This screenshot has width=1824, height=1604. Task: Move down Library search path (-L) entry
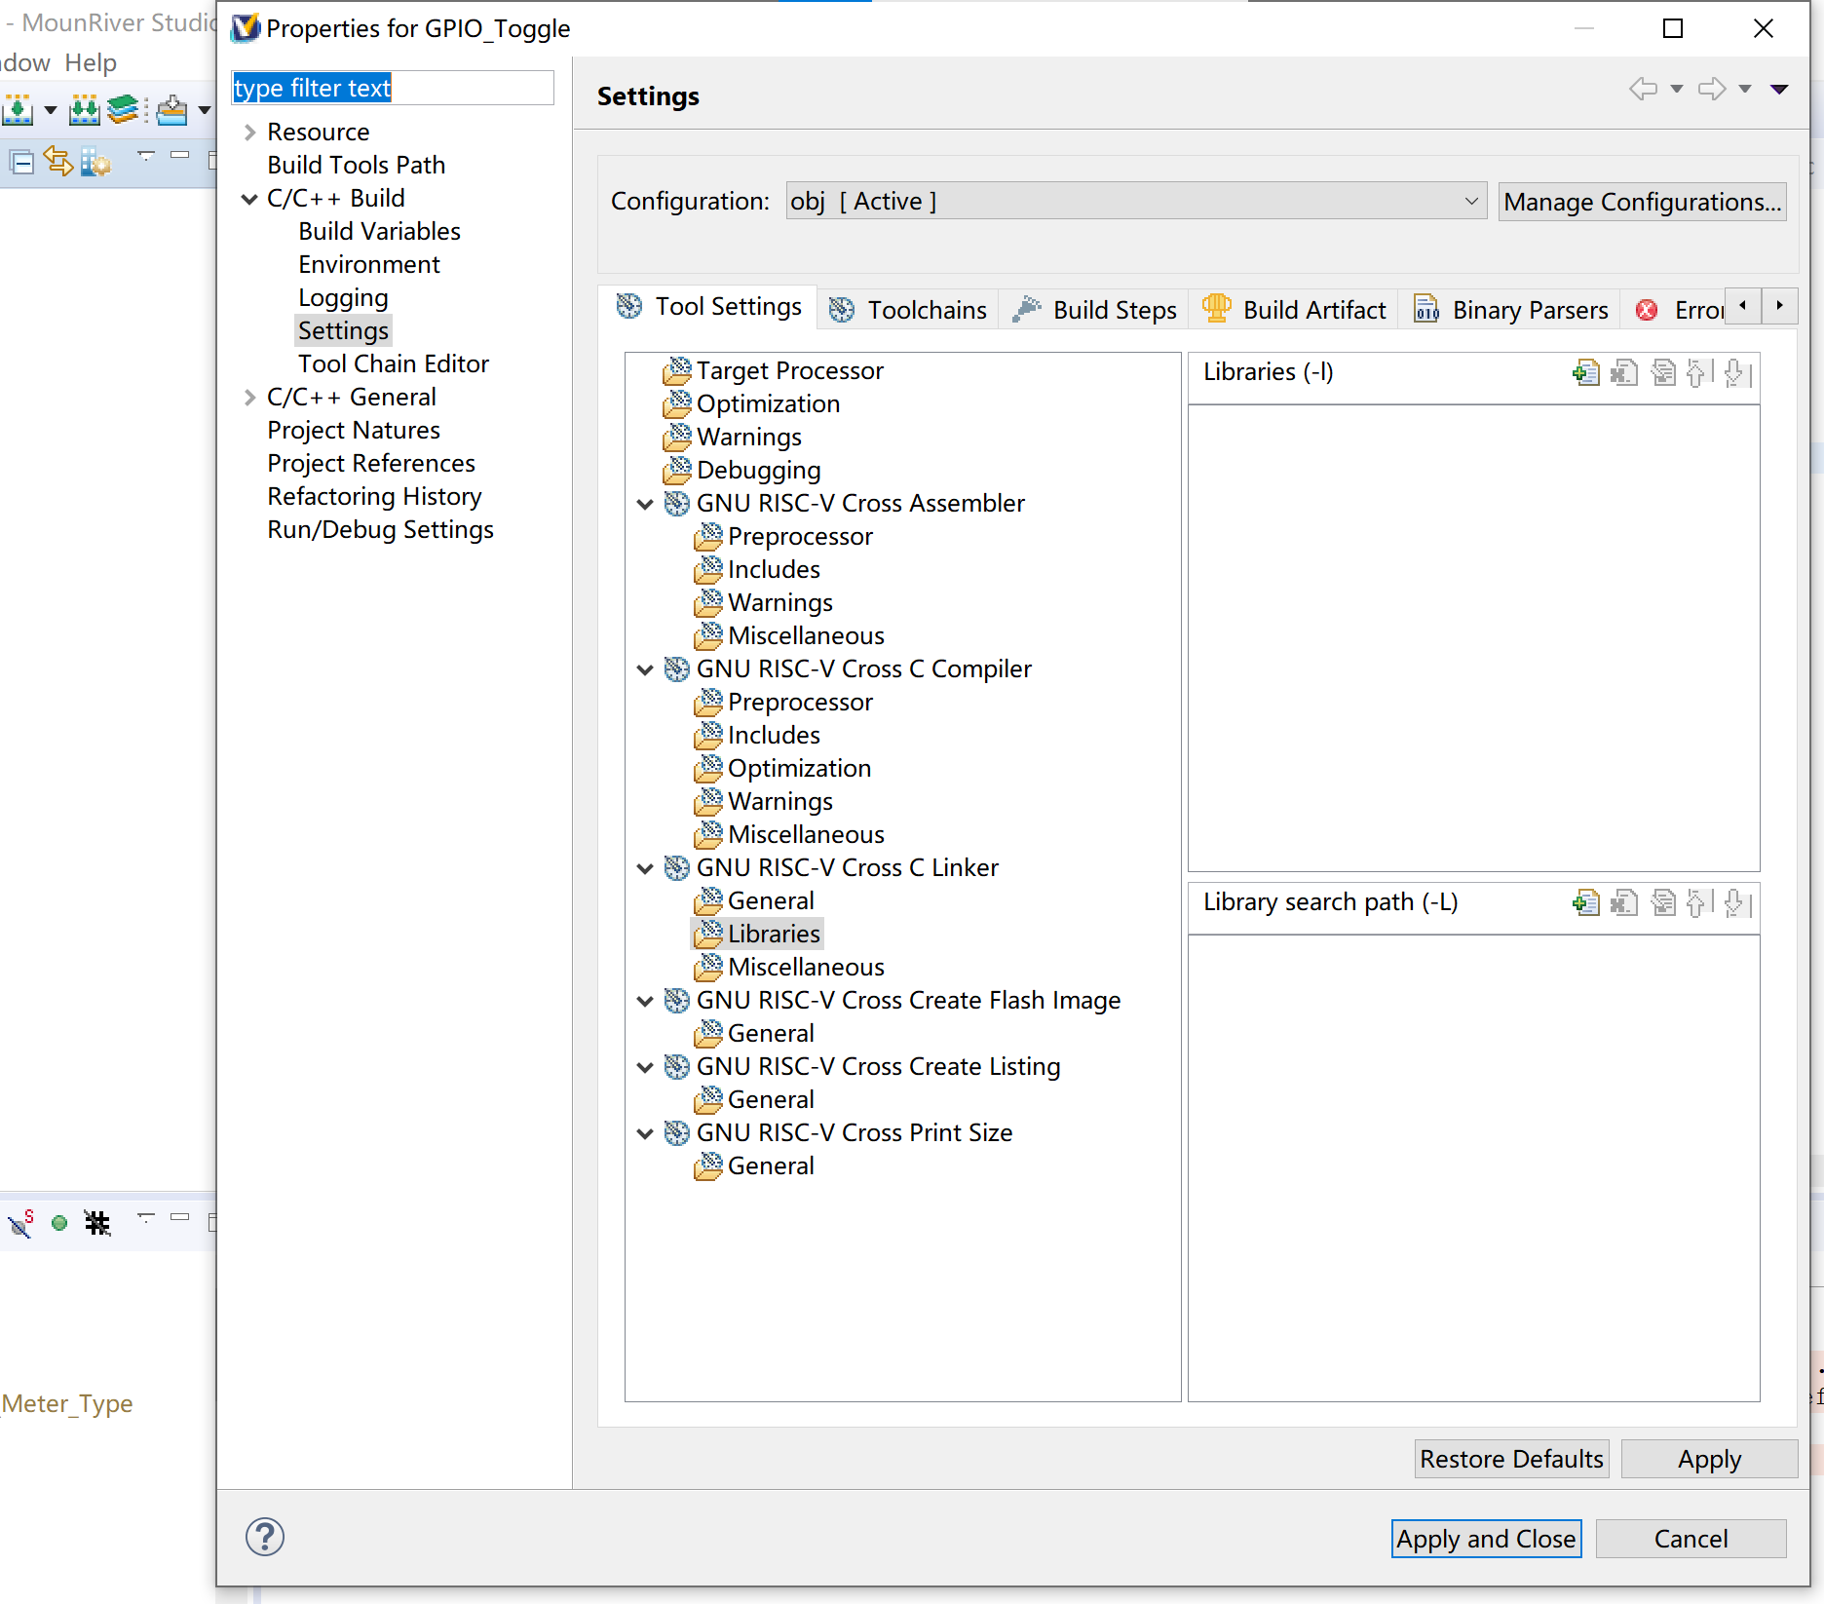[x=1737, y=902]
